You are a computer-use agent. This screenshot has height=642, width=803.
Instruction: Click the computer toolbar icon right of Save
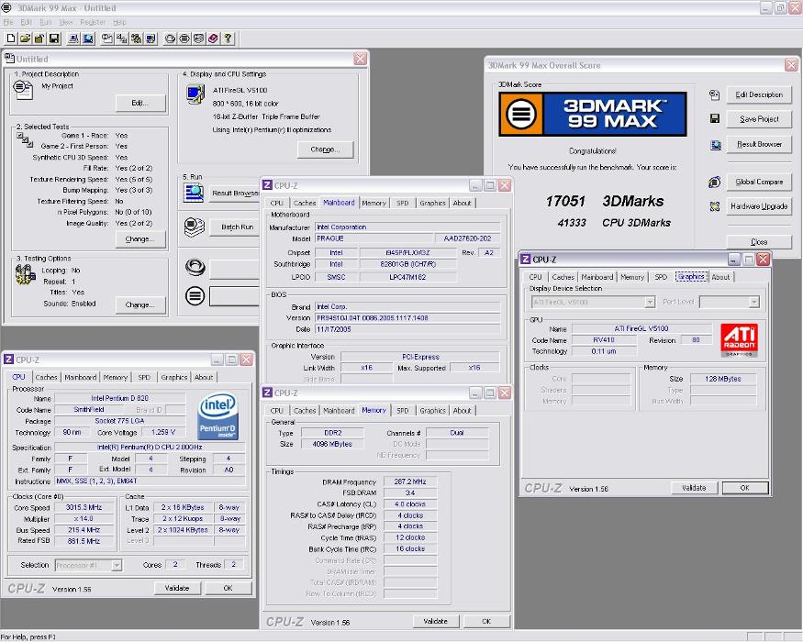coord(73,39)
